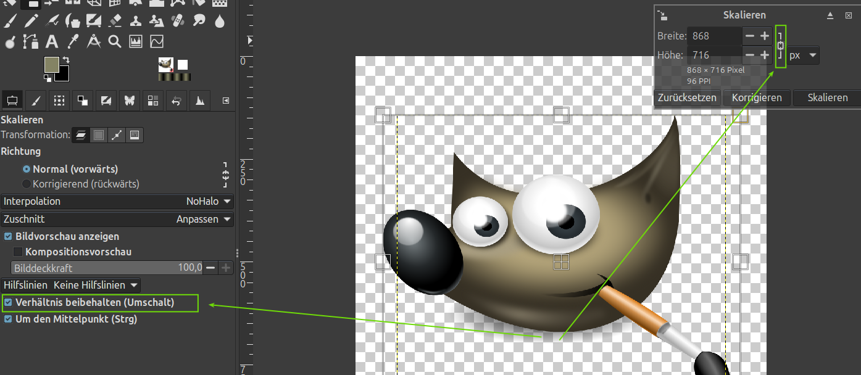Viewport: 861px width, 375px height.
Task: Select the Clone stamp tool
Action: pos(136,21)
